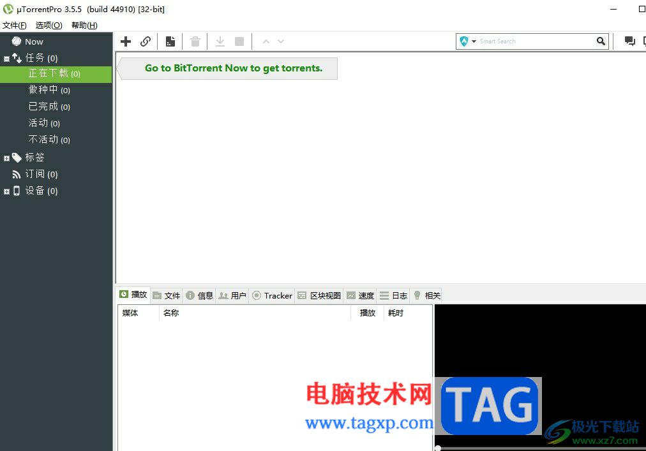Select 订阅 (0) feeds item

(41, 174)
